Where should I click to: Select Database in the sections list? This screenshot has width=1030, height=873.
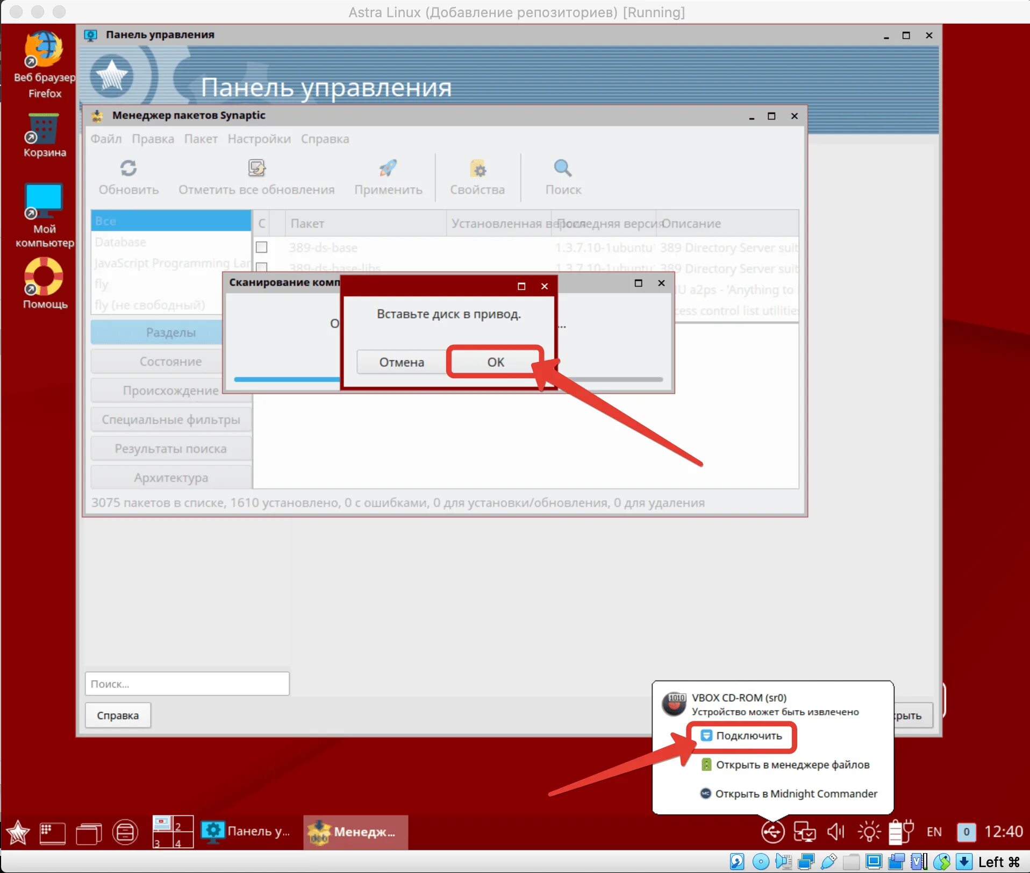coord(171,242)
